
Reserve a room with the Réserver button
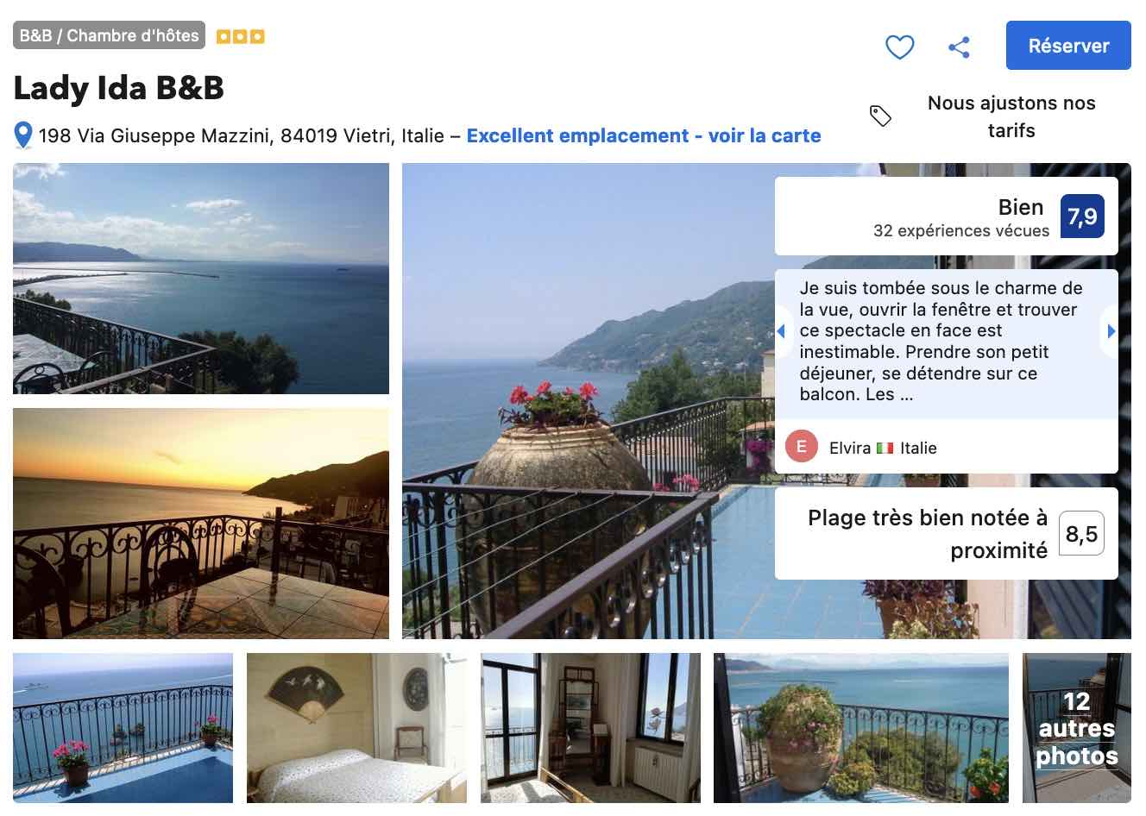[1068, 46]
